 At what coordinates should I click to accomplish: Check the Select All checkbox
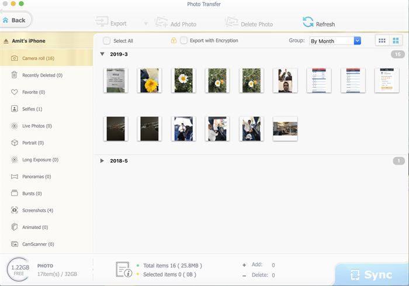coord(106,41)
